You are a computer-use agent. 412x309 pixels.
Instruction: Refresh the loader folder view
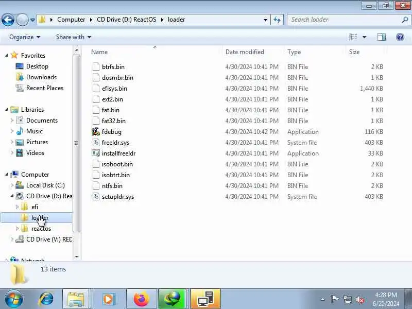277,20
